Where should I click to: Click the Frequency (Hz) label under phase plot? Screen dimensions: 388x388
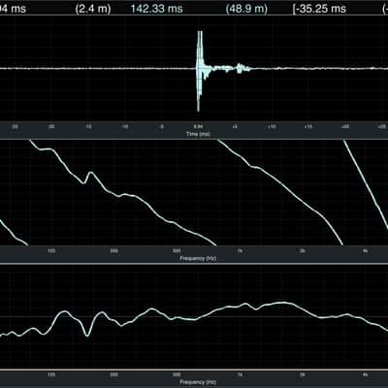coord(198,258)
